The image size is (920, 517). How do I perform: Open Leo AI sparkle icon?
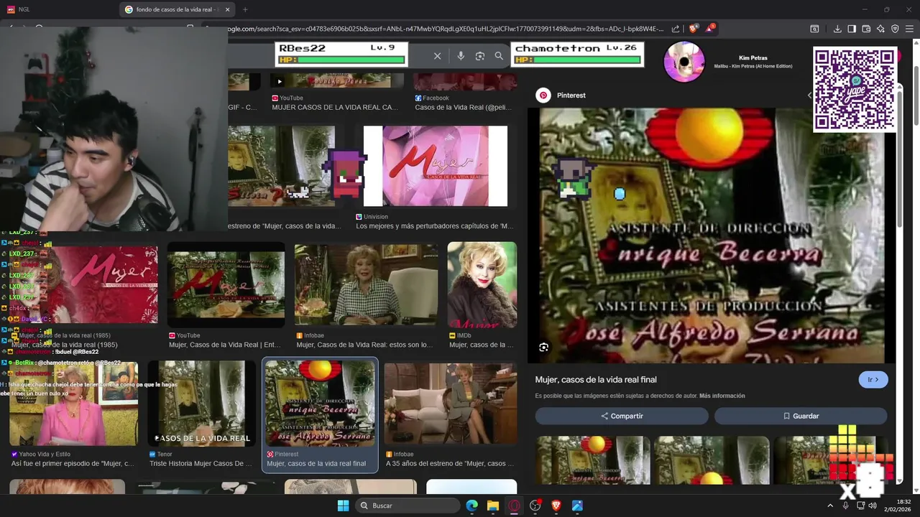(880, 29)
